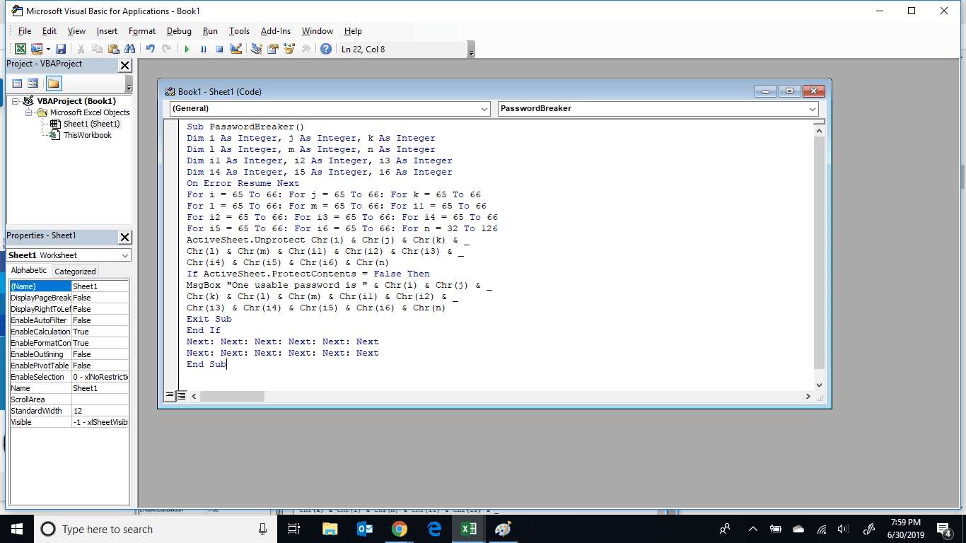
Task: Open Visual Basic Help question icon
Action: click(x=325, y=49)
